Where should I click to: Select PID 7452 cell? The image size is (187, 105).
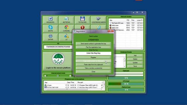(128, 23)
